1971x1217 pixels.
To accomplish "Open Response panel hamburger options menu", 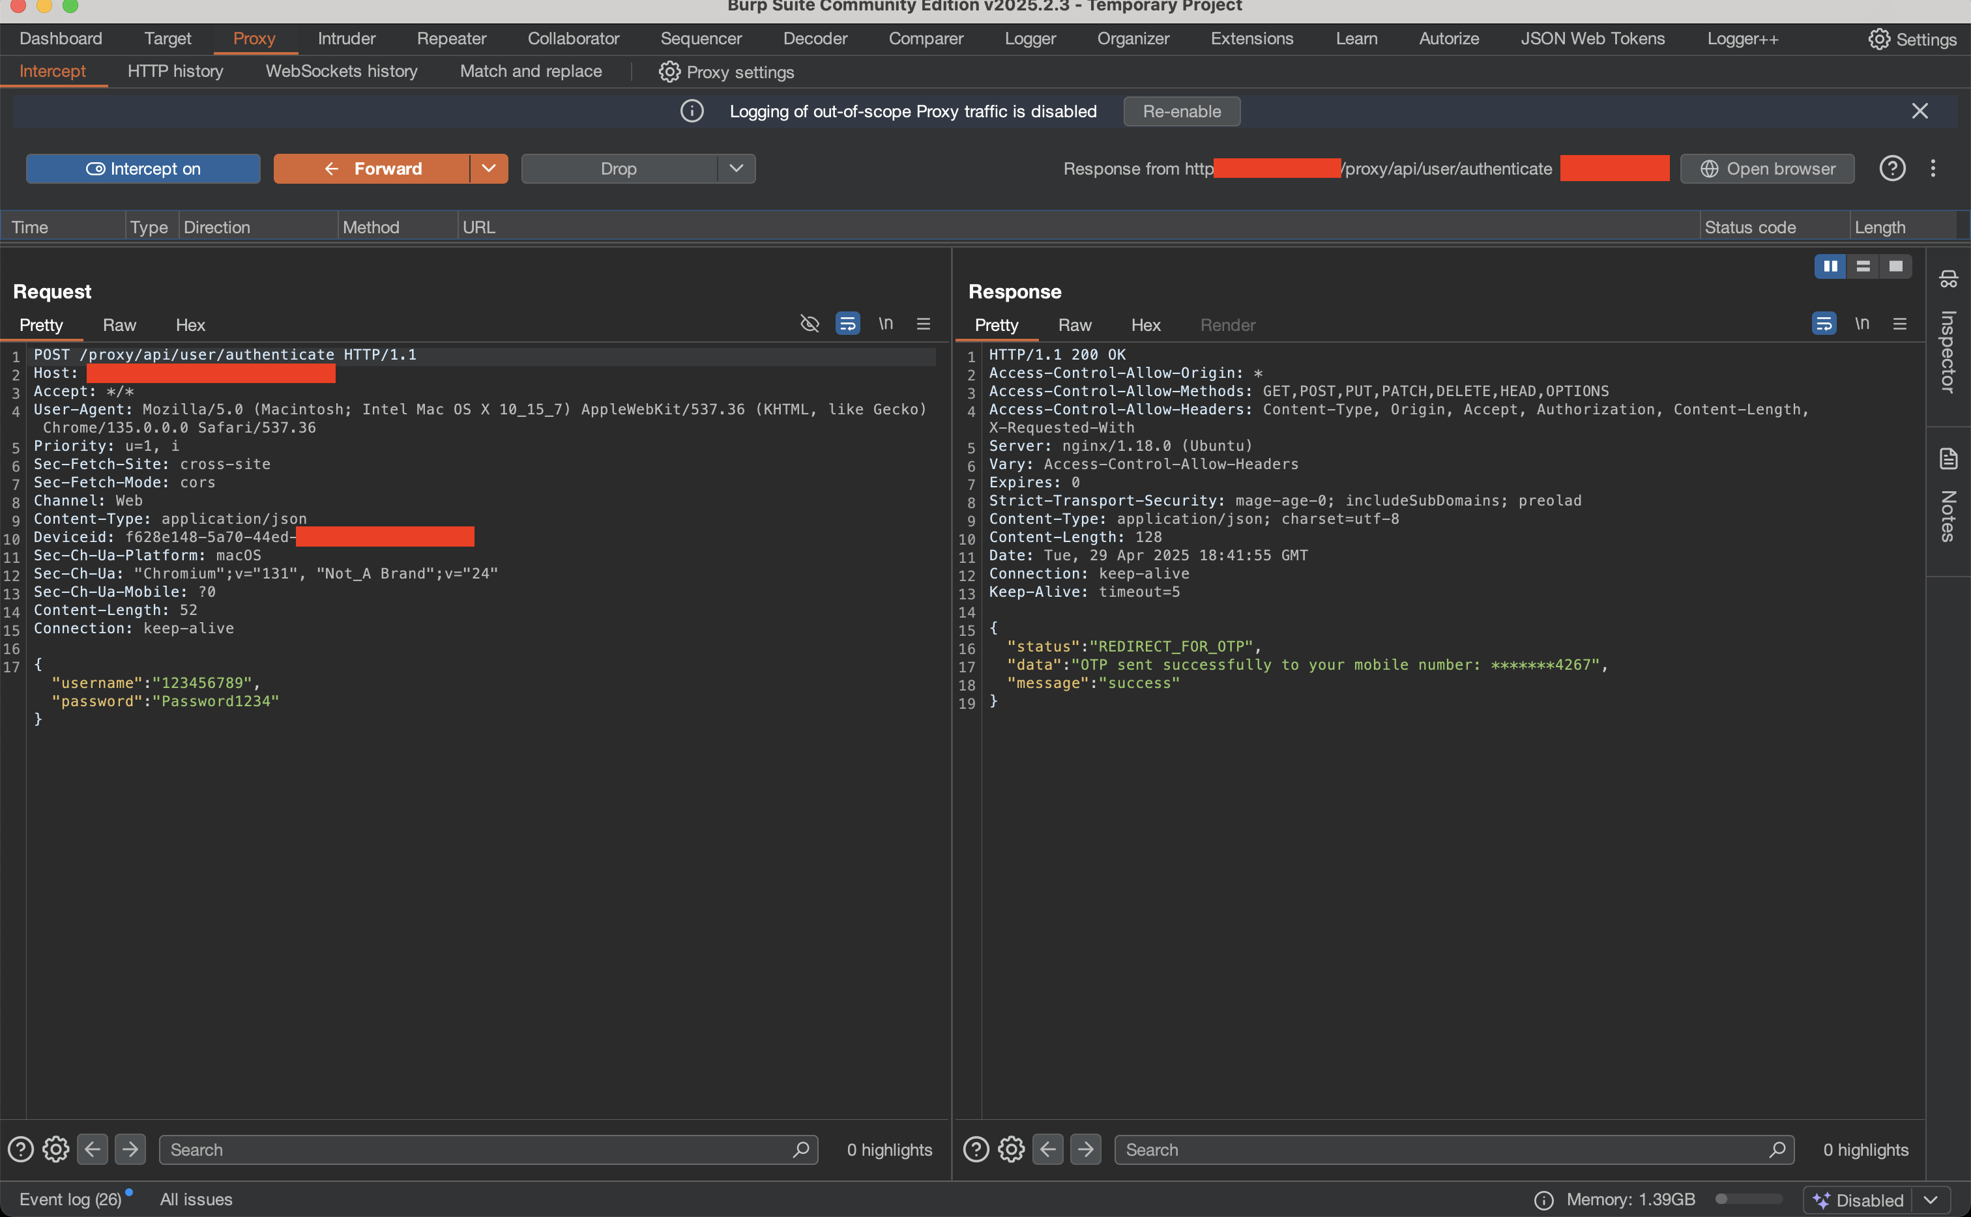I will click(1900, 324).
